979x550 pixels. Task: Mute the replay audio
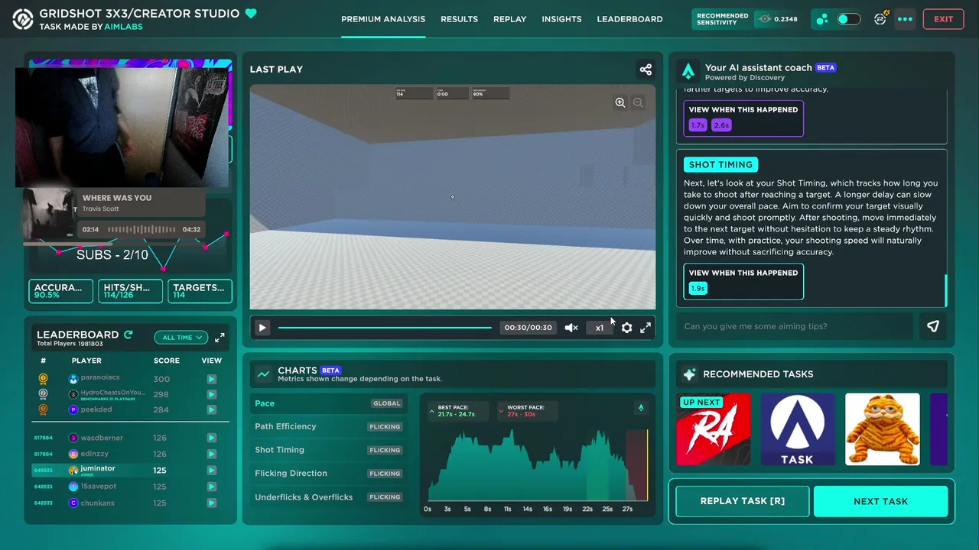571,328
